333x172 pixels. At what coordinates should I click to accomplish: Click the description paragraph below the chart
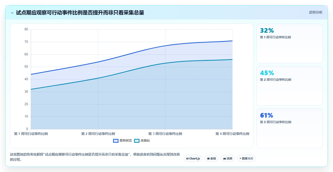click(95, 157)
